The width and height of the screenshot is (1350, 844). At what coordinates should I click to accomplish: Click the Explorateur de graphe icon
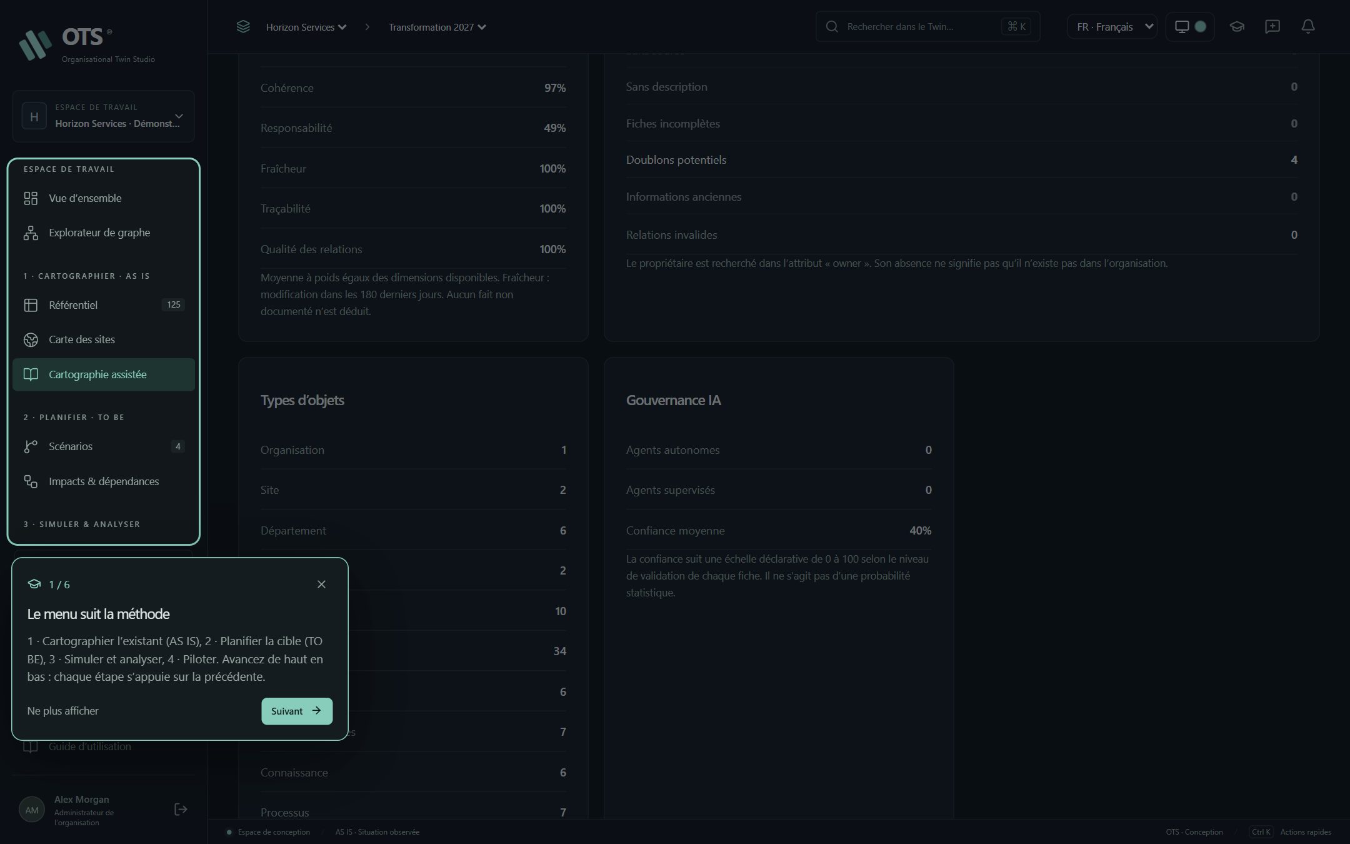(31, 233)
